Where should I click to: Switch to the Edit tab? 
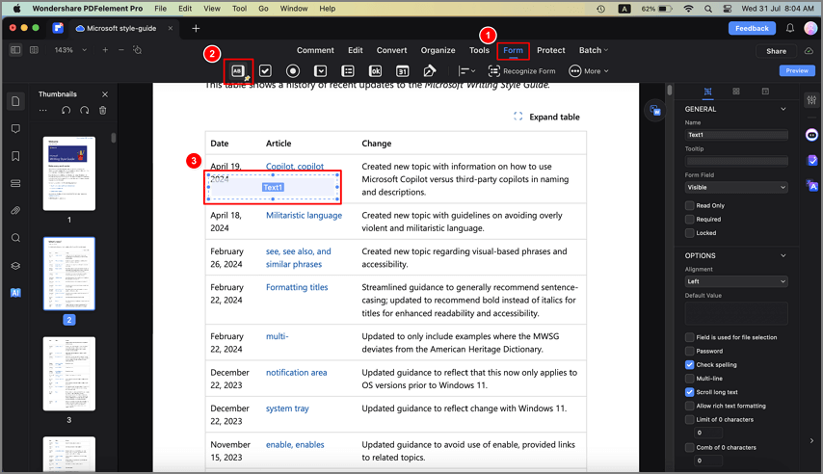[356, 50]
